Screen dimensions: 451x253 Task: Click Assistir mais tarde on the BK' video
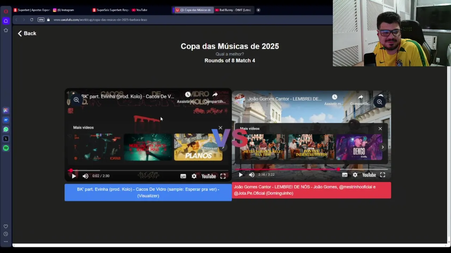coord(187,97)
